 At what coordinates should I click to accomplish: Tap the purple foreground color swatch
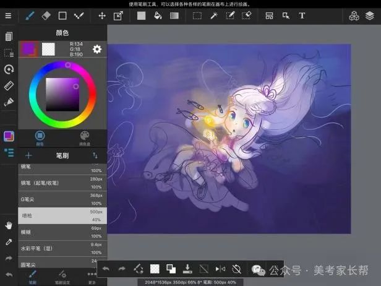click(x=29, y=49)
